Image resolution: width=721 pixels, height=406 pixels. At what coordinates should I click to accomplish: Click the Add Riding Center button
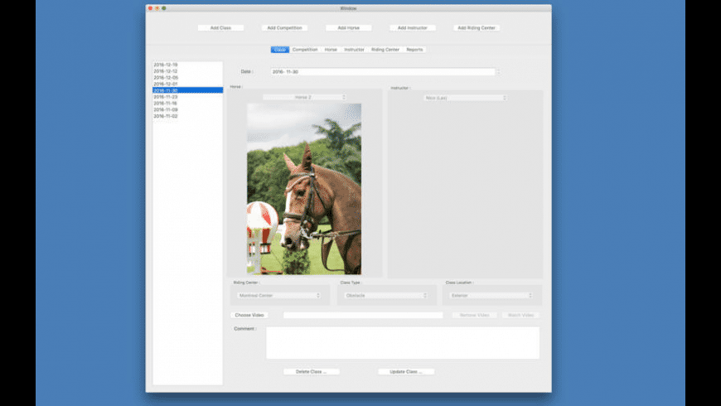[477, 28]
